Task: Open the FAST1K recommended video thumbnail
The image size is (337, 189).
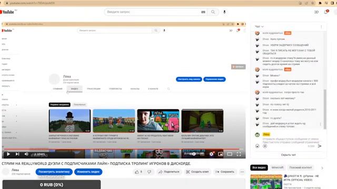Action: coord(266,182)
